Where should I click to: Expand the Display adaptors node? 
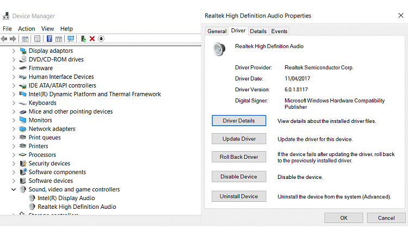click(14, 51)
